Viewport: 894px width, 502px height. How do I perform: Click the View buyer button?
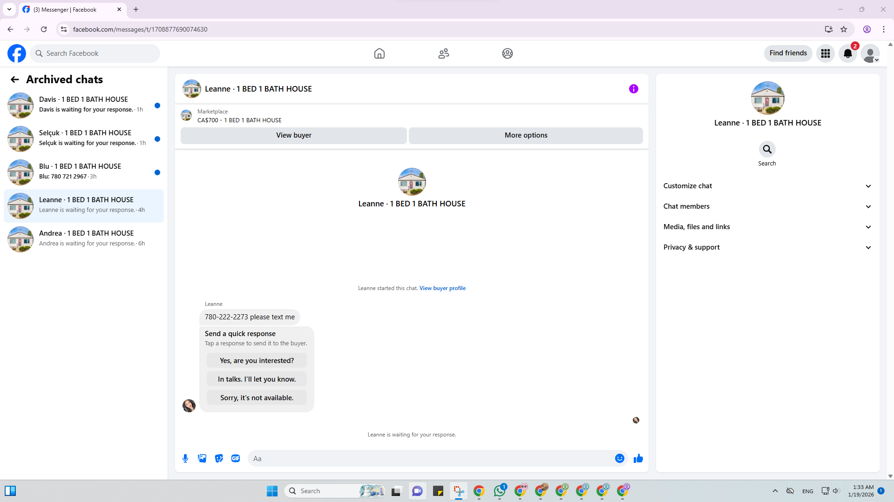293,135
